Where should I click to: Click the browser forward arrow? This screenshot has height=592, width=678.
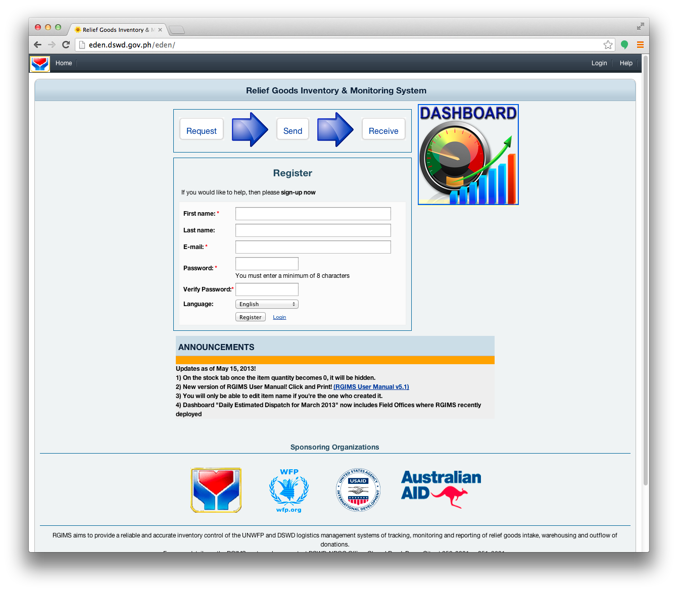tap(52, 44)
